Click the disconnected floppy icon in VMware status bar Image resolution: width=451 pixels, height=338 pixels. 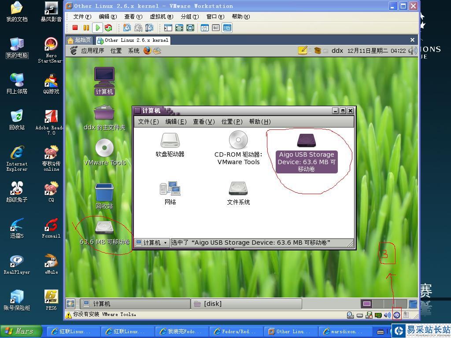coord(369,315)
